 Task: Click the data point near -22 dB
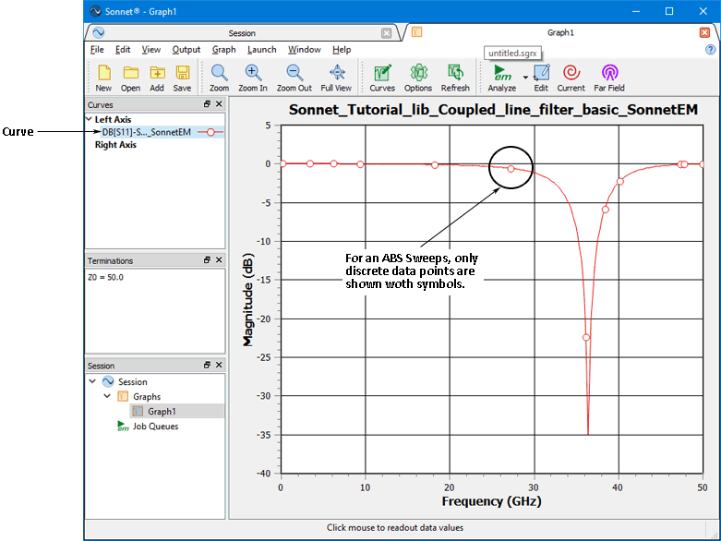tap(586, 337)
